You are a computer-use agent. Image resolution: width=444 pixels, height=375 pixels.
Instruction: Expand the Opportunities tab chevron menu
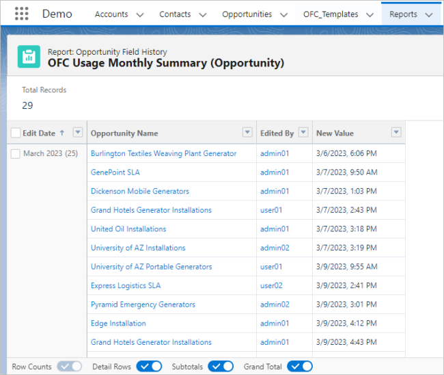coord(283,15)
